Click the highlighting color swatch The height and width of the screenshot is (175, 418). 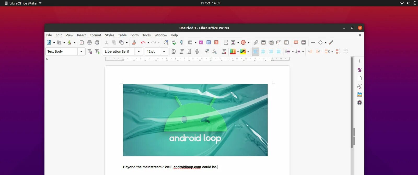pos(243,52)
